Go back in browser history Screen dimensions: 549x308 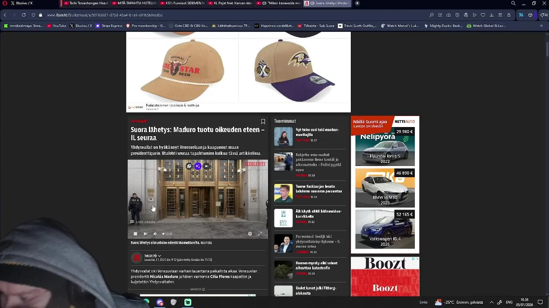pyautogui.click(x=5, y=15)
